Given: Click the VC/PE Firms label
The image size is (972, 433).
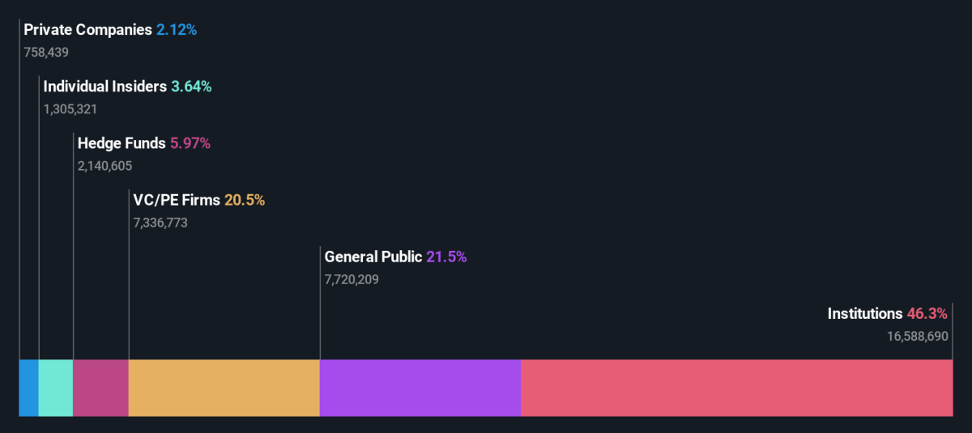Looking at the screenshot, I should point(177,200).
